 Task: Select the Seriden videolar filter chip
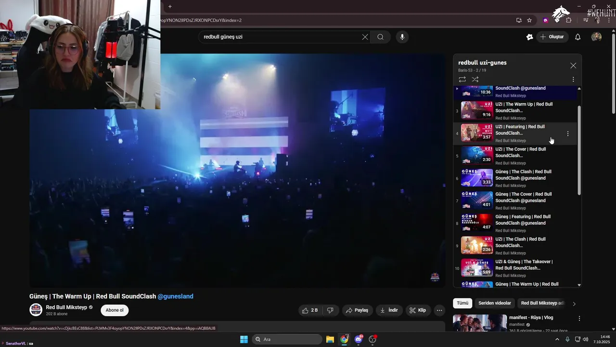495,303
